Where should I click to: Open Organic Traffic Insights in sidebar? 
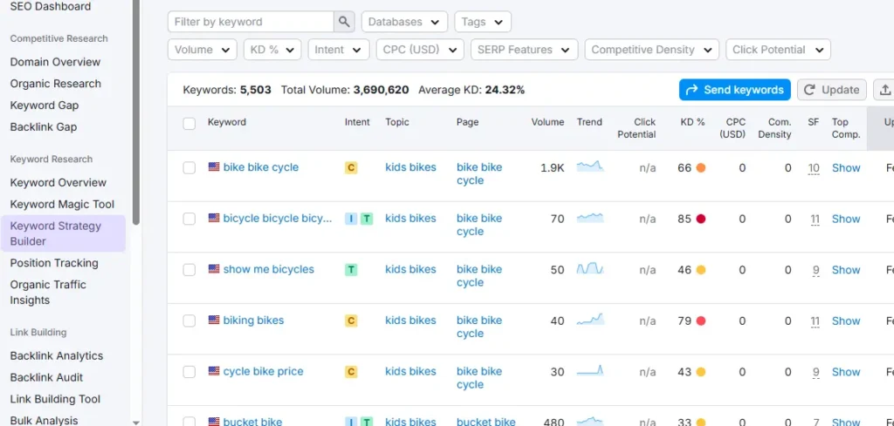(x=48, y=293)
